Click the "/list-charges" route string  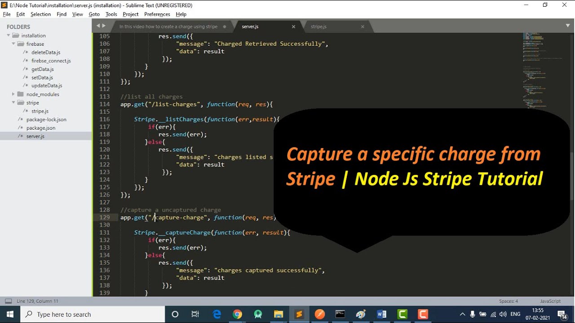pyautogui.click(x=173, y=104)
